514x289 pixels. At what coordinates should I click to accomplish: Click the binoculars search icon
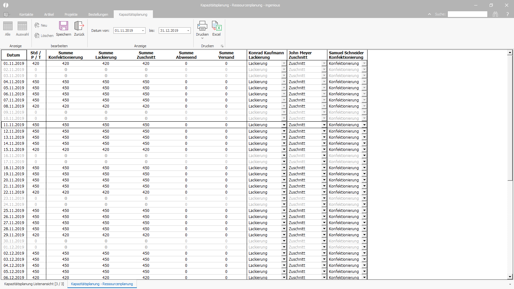click(x=495, y=14)
